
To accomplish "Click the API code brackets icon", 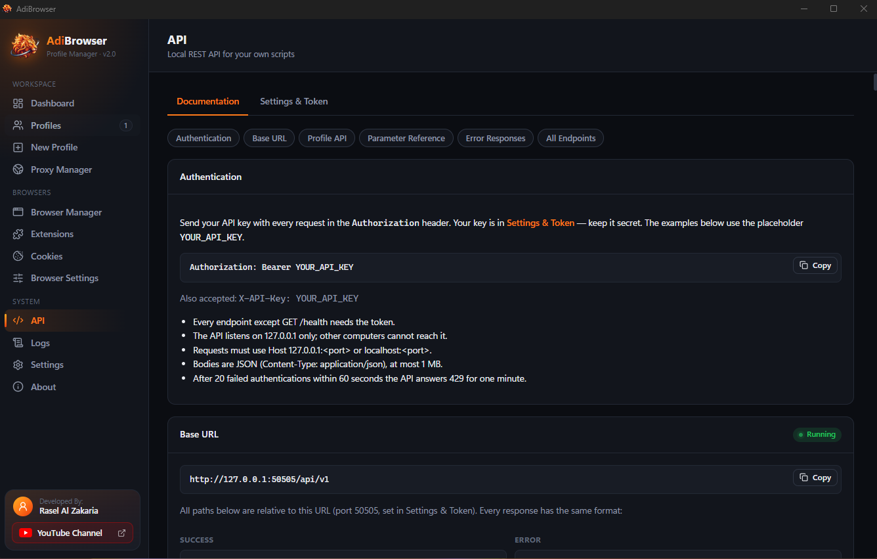I will pyautogui.click(x=18, y=321).
